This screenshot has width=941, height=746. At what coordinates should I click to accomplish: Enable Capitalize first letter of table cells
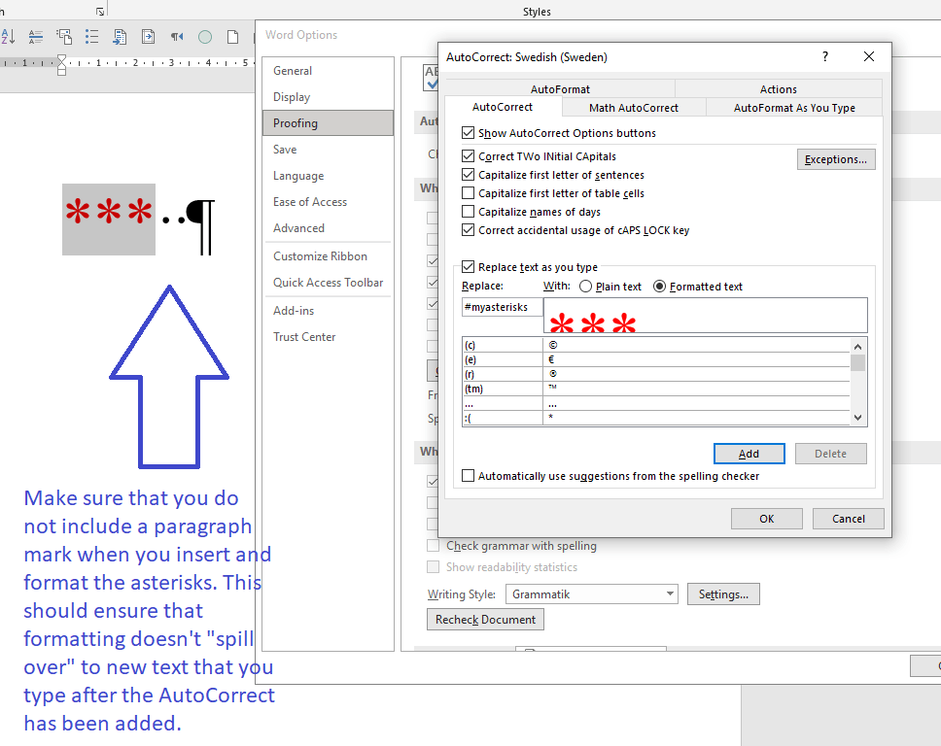click(469, 193)
